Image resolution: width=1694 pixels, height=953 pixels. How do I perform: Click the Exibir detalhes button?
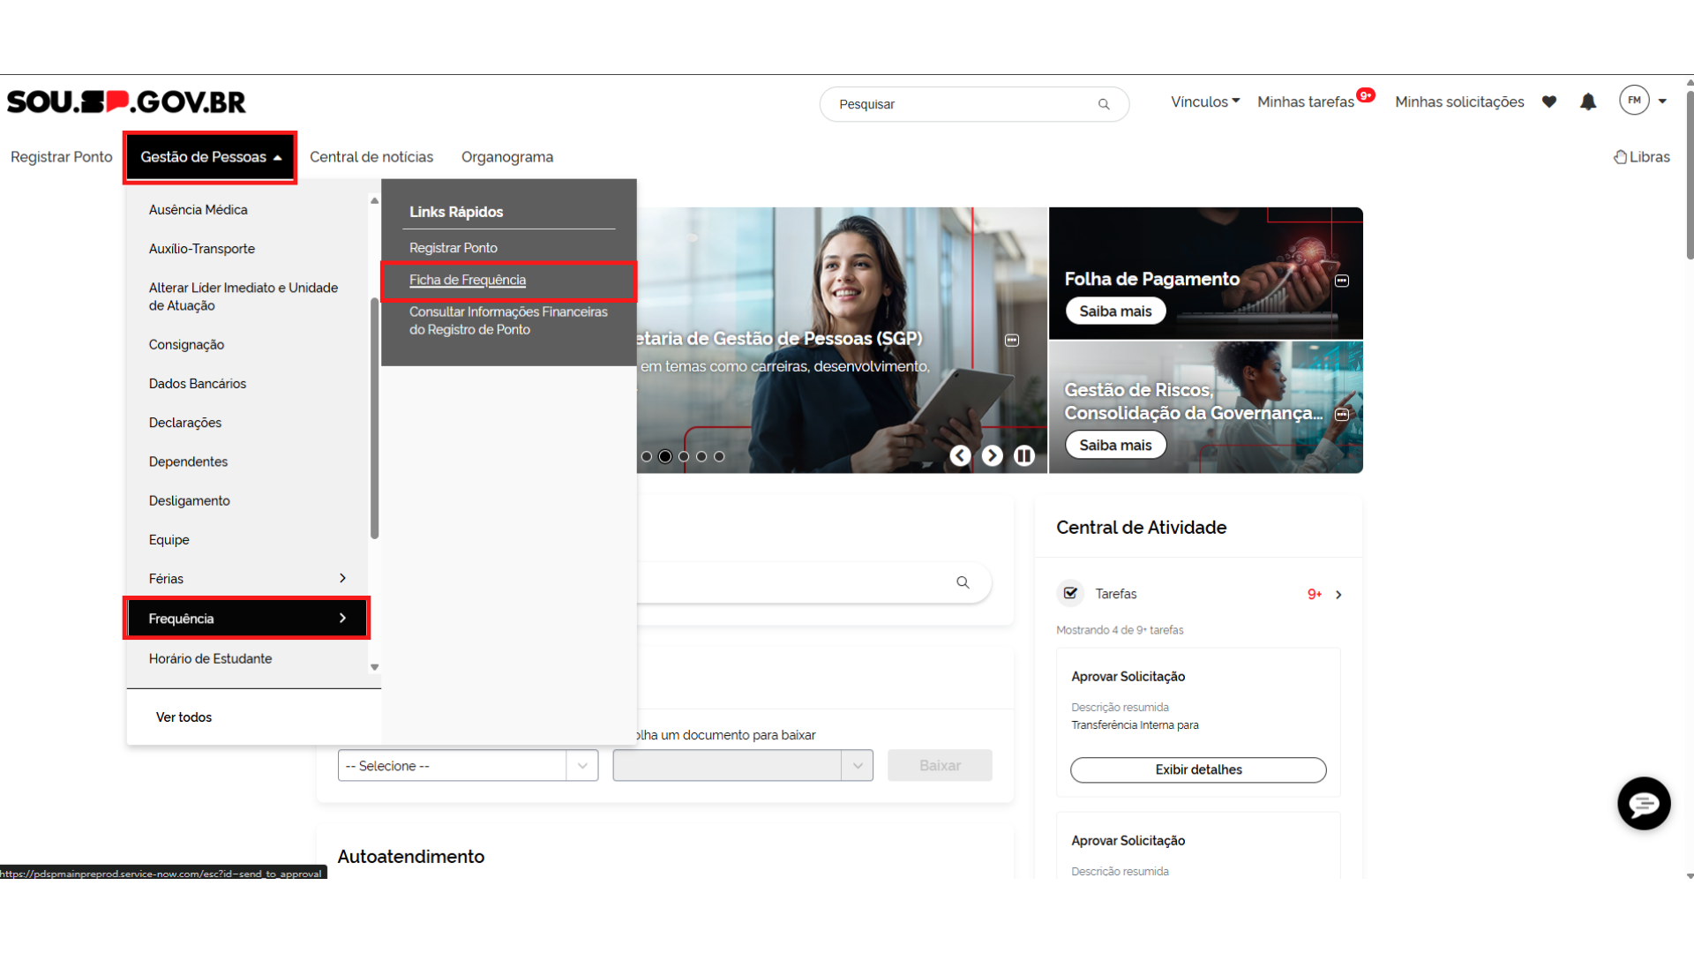(x=1198, y=769)
